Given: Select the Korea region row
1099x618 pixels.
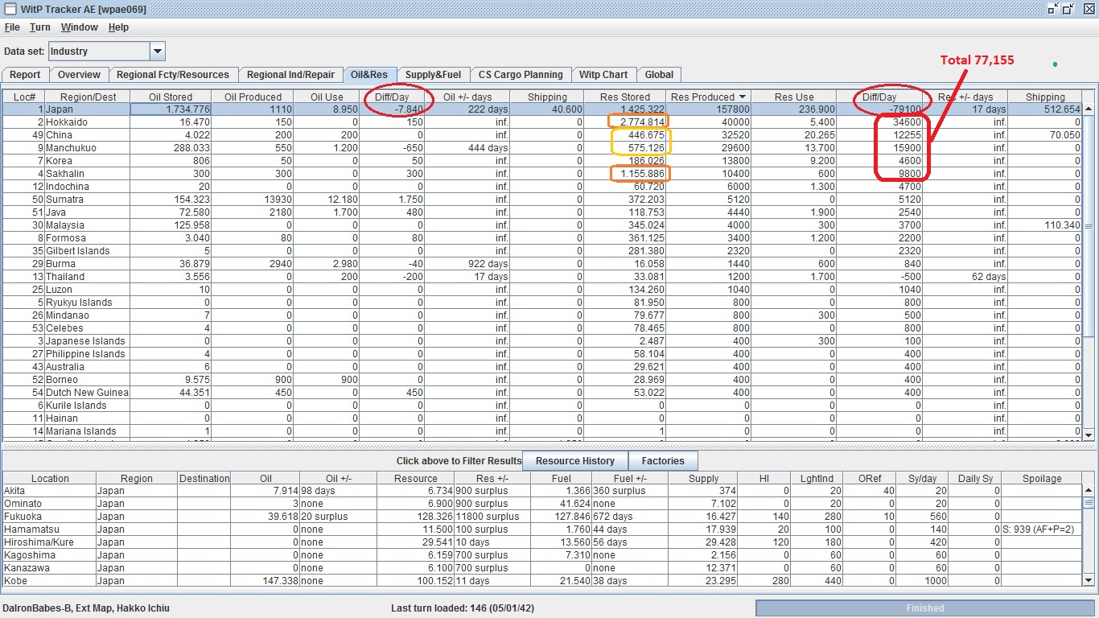Looking at the screenshot, I should click(x=542, y=161).
